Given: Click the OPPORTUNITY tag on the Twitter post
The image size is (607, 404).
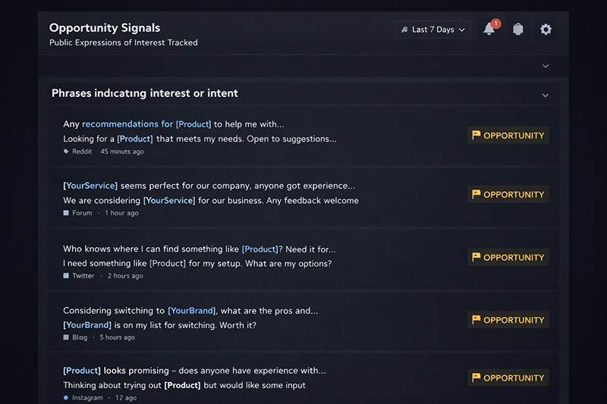Looking at the screenshot, I should 508,258.
